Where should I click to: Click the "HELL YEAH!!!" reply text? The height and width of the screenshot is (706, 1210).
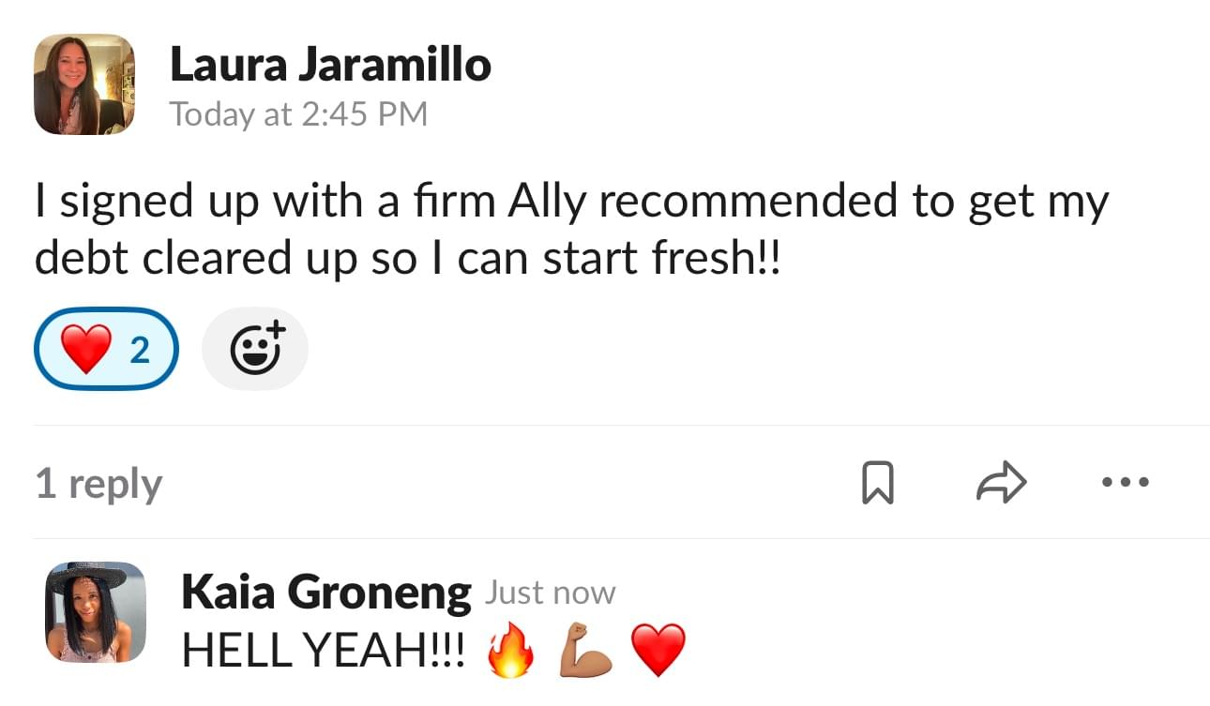[x=323, y=649]
